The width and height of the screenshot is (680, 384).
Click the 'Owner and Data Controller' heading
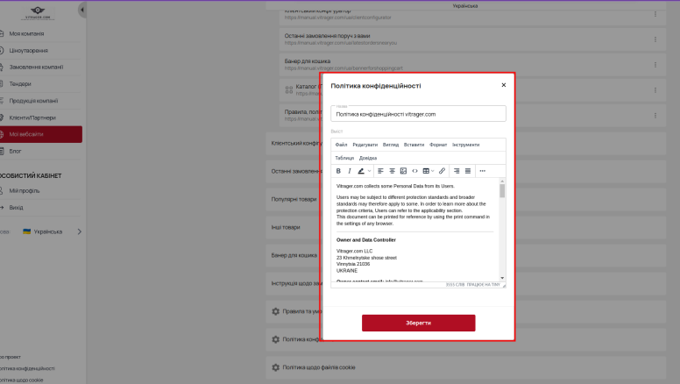[x=366, y=240]
